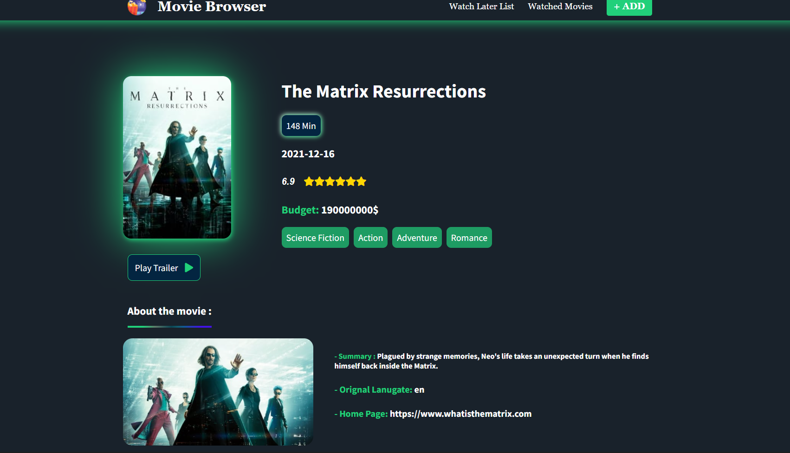This screenshot has height=453, width=790.
Task: Click the Orignal Lanugate en text
Action: [379, 390]
